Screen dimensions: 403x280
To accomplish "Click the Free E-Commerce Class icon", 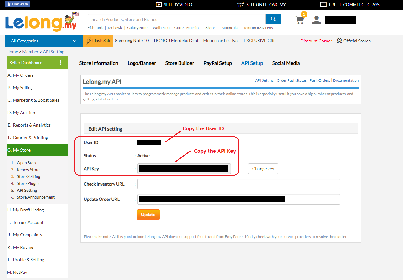I will coord(323,4).
